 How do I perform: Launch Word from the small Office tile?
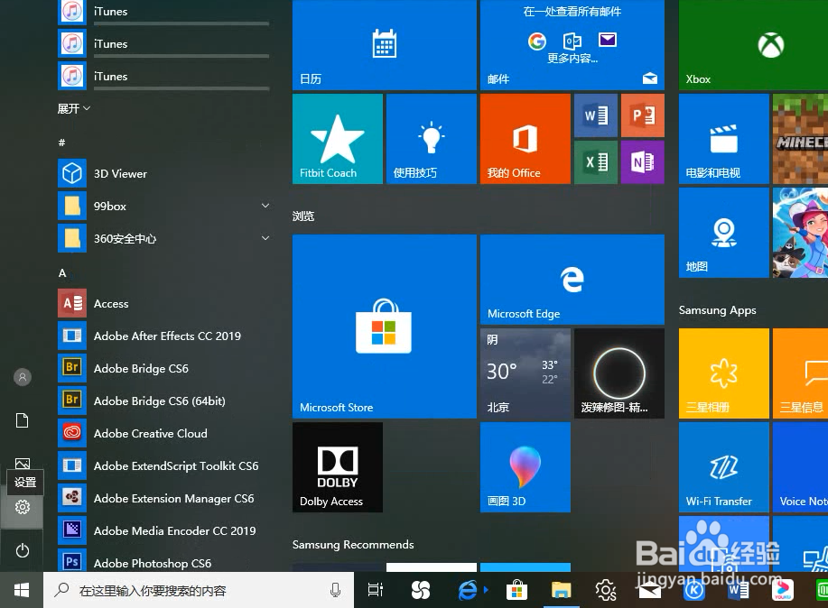click(x=596, y=115)
